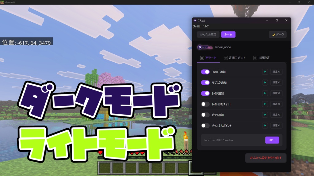Image resolution: width=314 pixels, height=176 pixels.
Task: Minimize the コアたん window
Action: click(267, 20)
